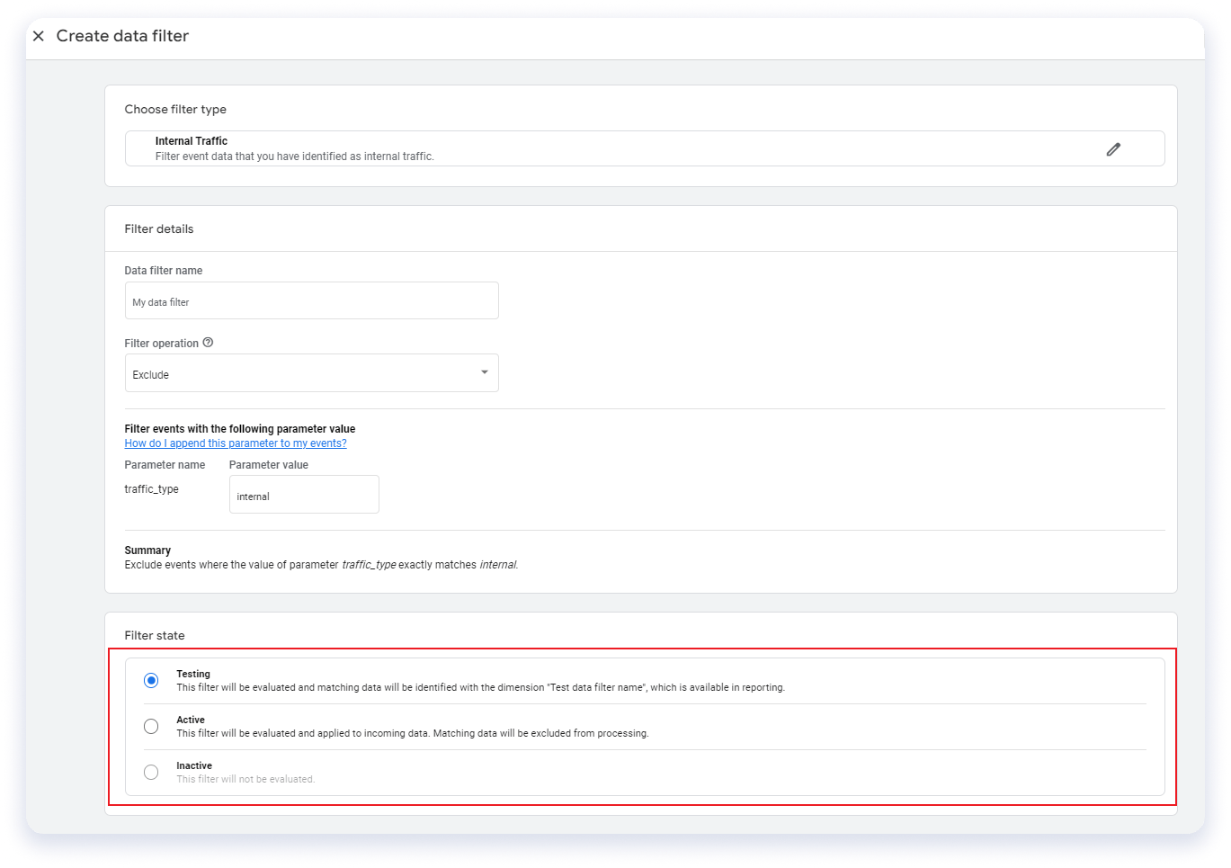This screenshot has height=868, width=1231.
Task: Click the Parameter value column label
Action: click(269, 465)
